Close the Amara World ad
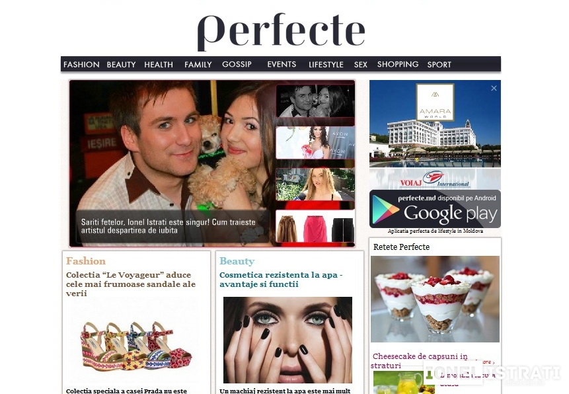The height and width of the screenshot is (394, 569). pyautogui.click(x=494, y=88)
